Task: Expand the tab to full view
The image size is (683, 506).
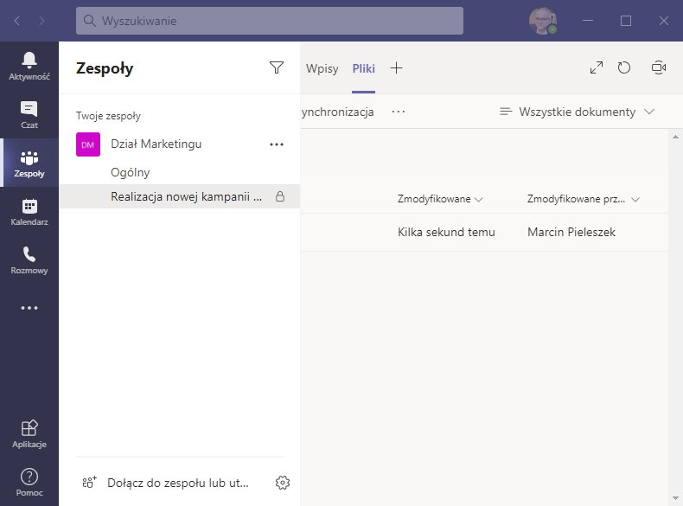Action: (x=597, y=67)
